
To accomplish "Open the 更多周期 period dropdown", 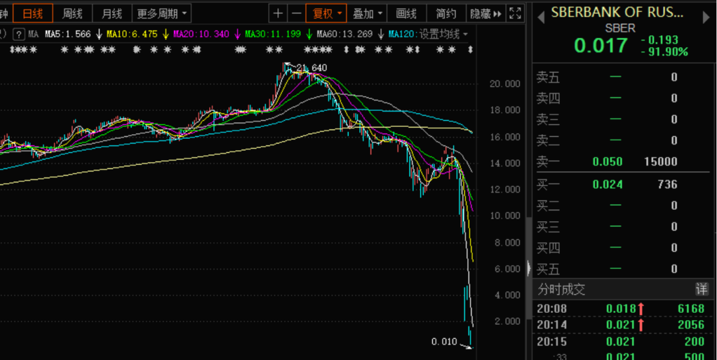I will pyautogui.click(x=162, y=13).
